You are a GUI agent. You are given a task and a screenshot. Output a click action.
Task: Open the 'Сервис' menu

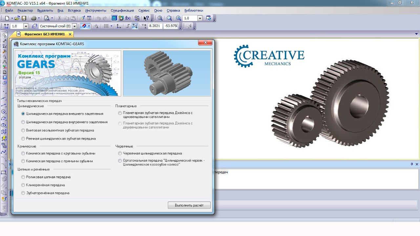pos(144,10)
